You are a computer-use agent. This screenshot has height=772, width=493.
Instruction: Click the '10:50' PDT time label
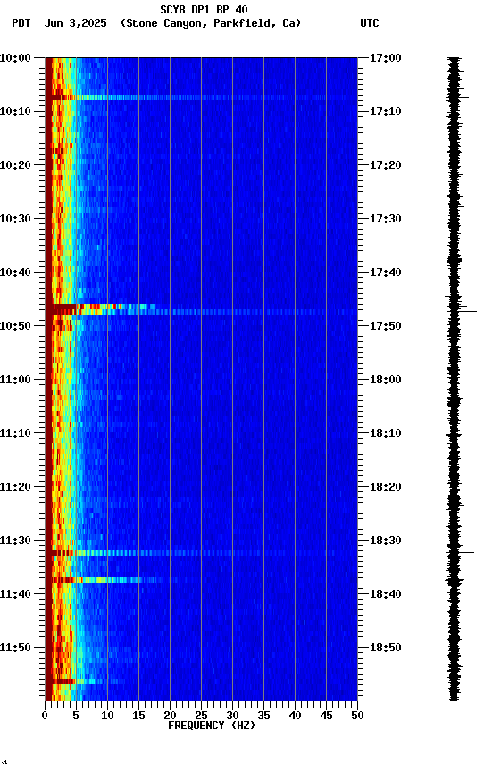click(x=15, y=326)
